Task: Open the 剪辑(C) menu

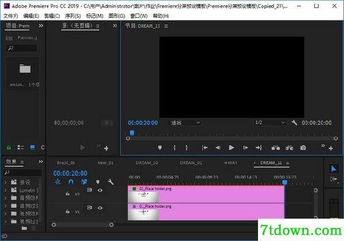Action: point(52,16)
